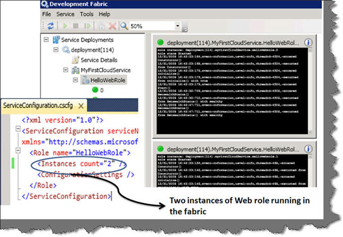This screenshot has width=343, height=237.
Task: Click the Refresh toolbar icon
Action: (50, 26)
